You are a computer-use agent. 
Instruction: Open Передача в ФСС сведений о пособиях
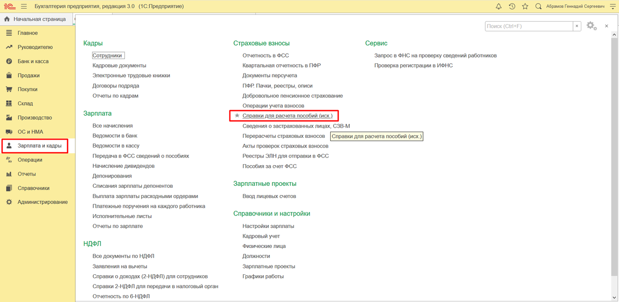tap(141, 156)
